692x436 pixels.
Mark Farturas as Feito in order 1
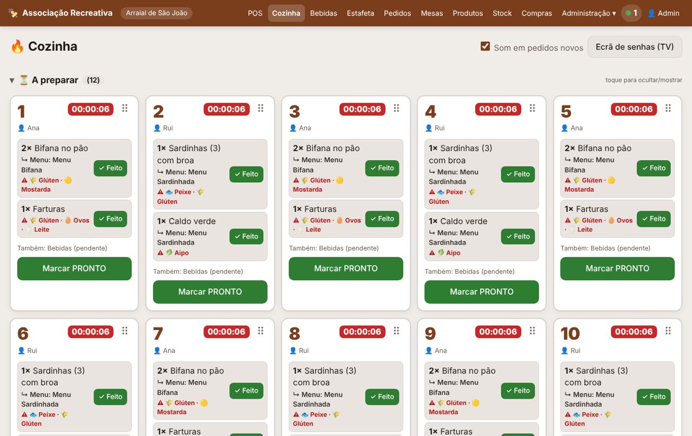point(110,219)
